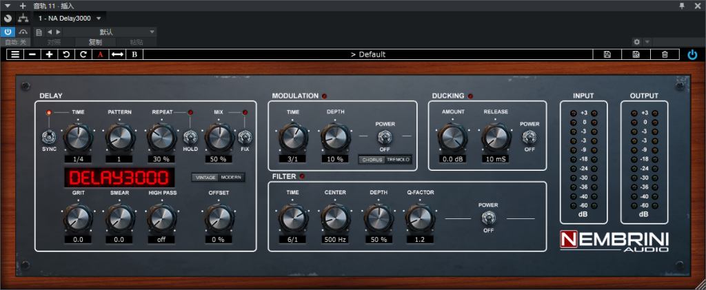Click the delay time value field 1/4
Image resolution: width=706 pixels, height=290 pixels.
78,159
